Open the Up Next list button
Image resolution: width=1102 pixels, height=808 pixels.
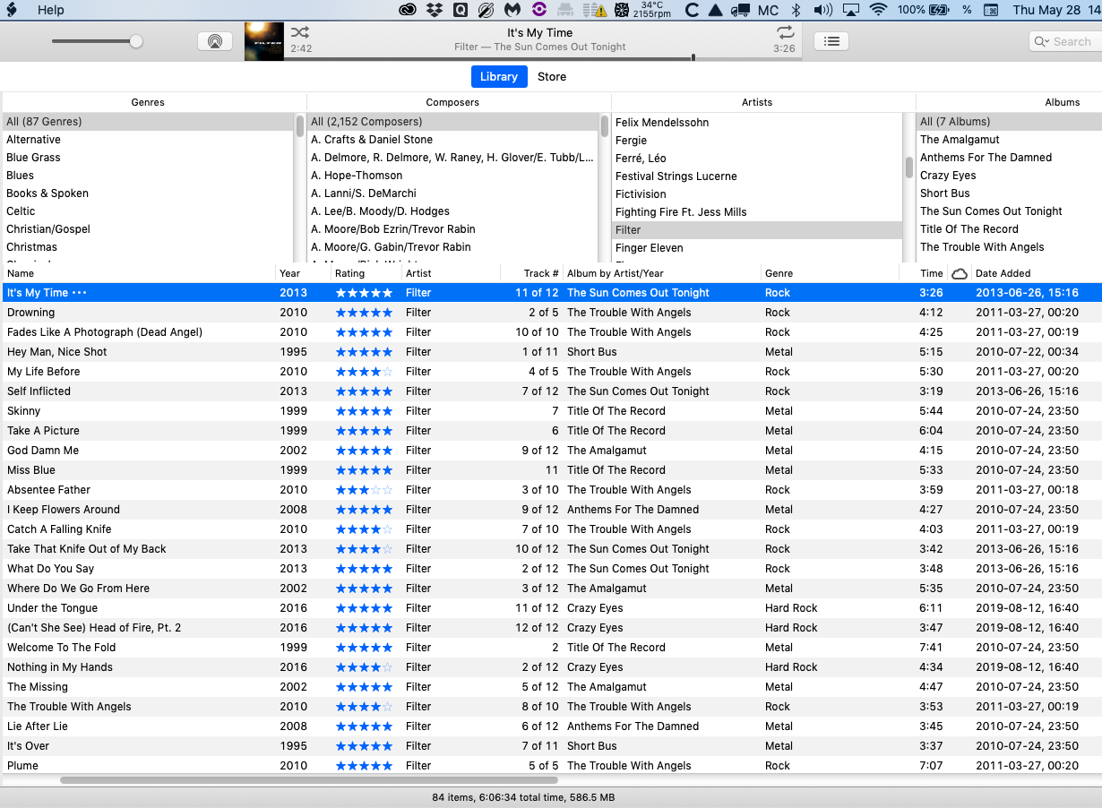[x=831, y=41]
